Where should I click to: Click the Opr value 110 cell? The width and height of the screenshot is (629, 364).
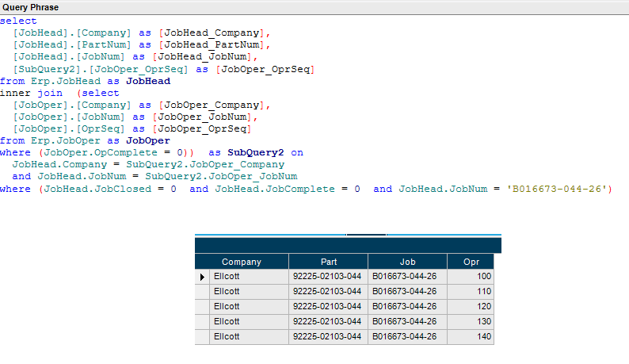pos(471,292)
